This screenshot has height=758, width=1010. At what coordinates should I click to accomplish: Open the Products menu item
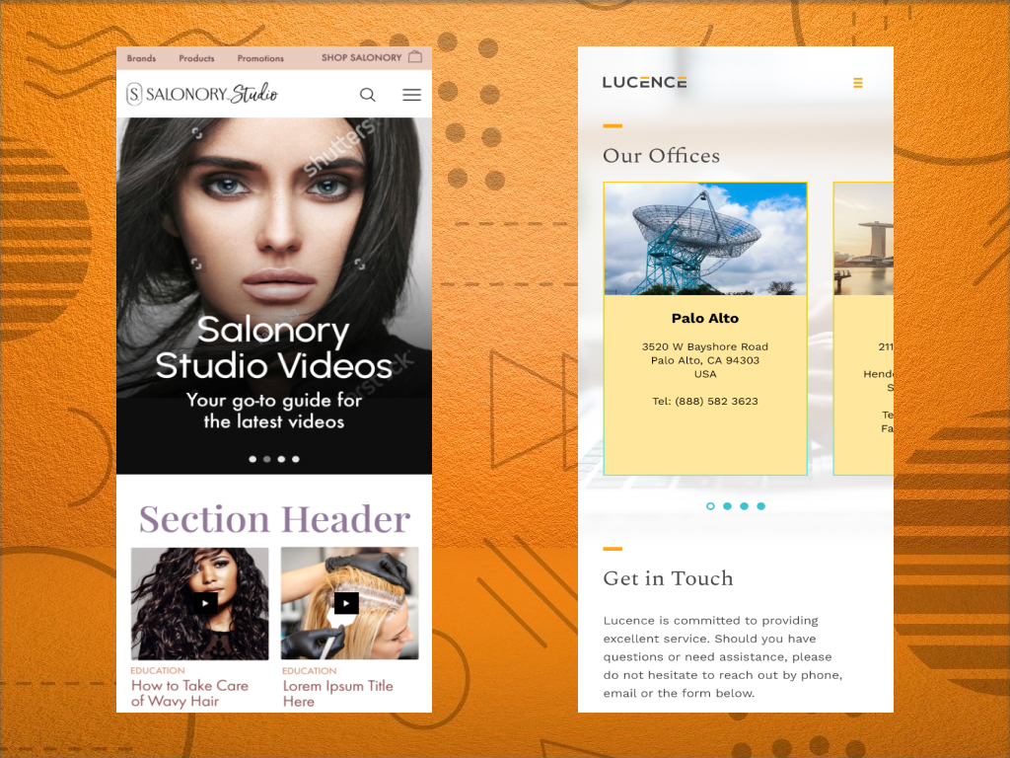(196, 58)
